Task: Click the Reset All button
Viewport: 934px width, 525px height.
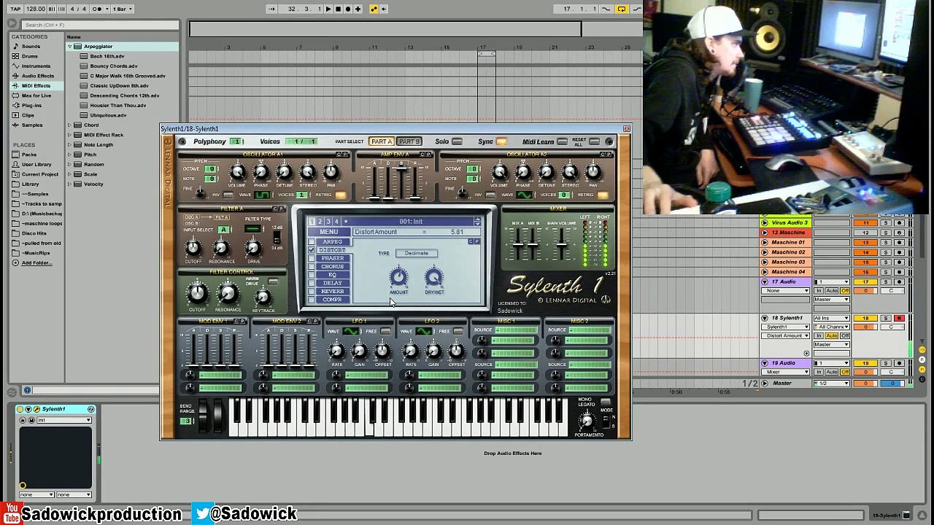Action: tap(595, 141)
